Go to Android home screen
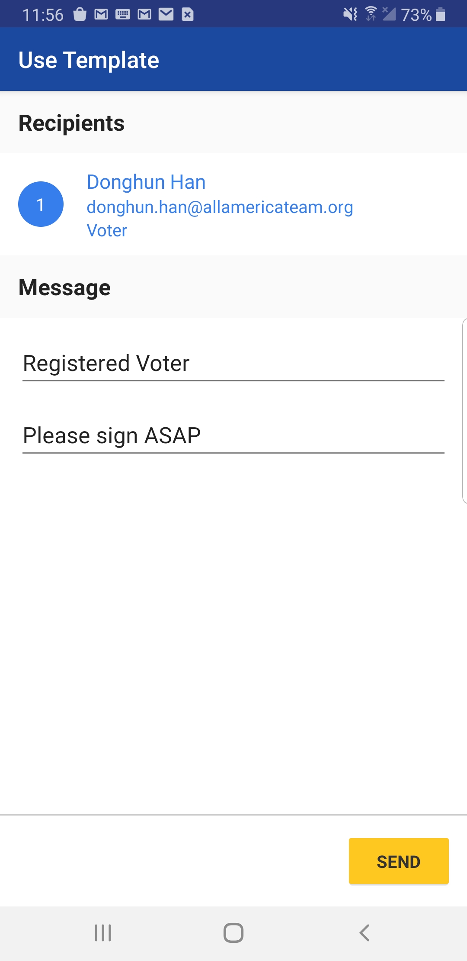The height and width of the screenshot is (961, 467). tap(233, 933)
